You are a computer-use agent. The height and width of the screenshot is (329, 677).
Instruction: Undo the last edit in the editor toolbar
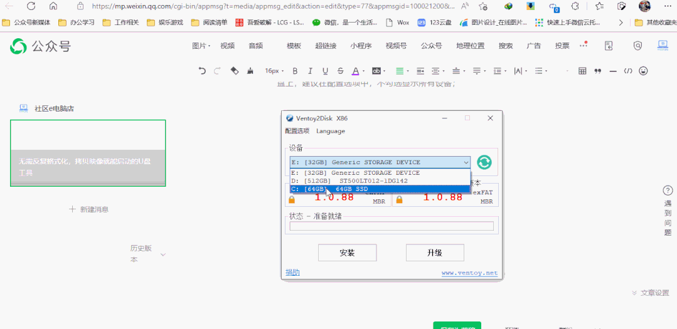pos(202,71)
